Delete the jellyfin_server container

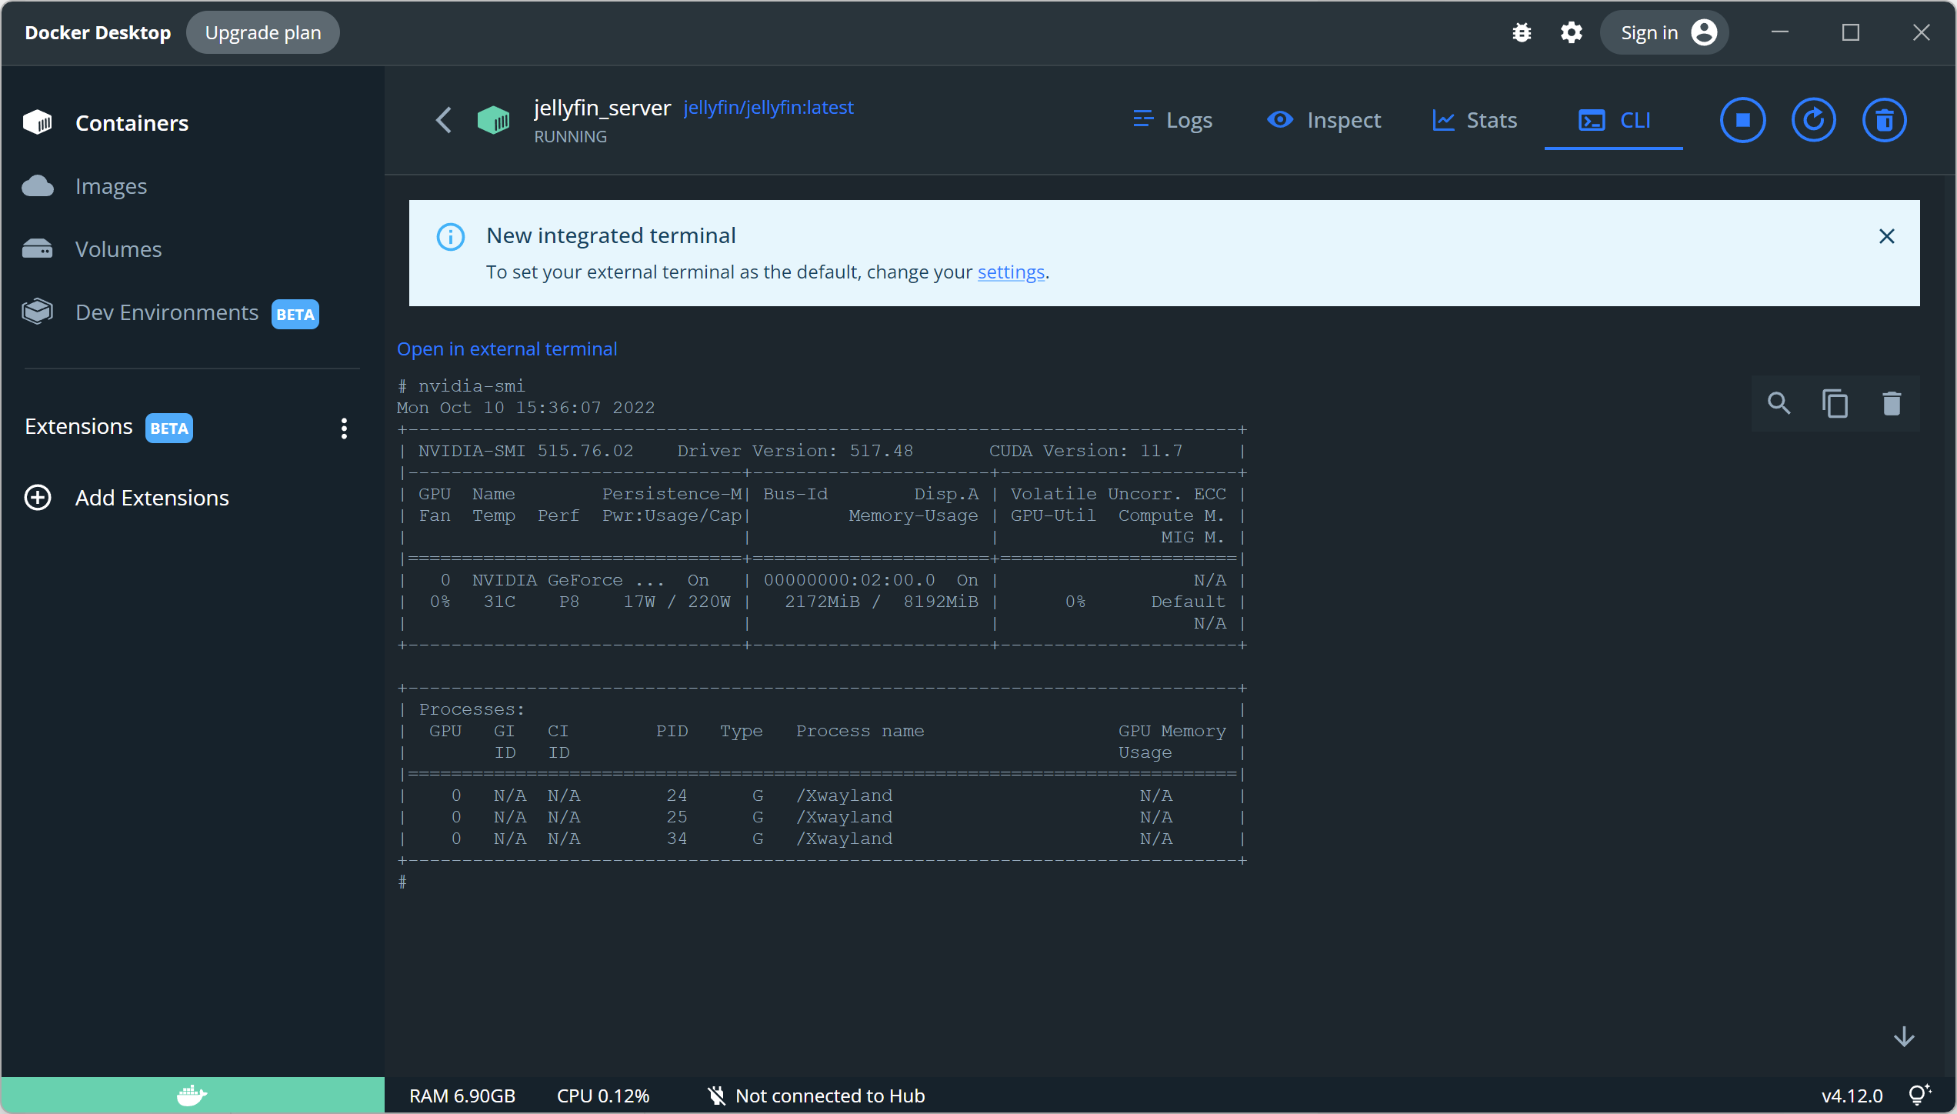pos(1885,120)
